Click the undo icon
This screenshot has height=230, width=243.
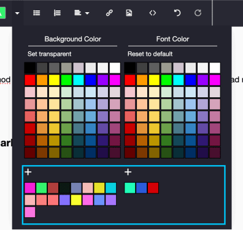(177, 13)
